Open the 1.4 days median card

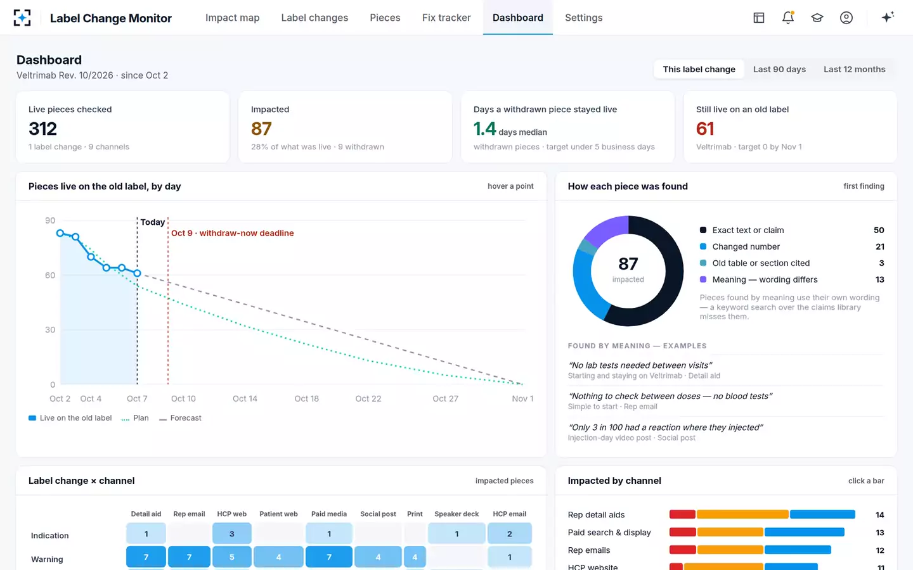(x=567, y=127)
